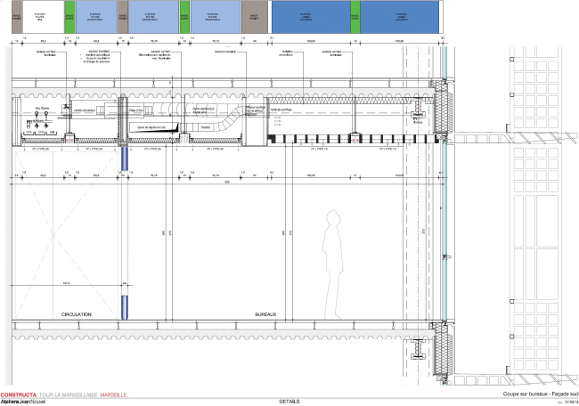Select the leftmost brown legend block
The height and width of the screenshot is (406, 579).
(x=16, y=17)
